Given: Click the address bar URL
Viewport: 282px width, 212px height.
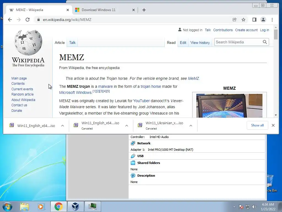Looking at the screenshot, I should click(67, 20).
